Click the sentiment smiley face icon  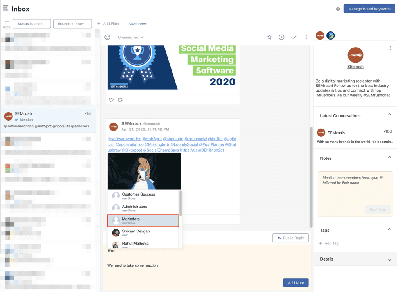[107, 37]
